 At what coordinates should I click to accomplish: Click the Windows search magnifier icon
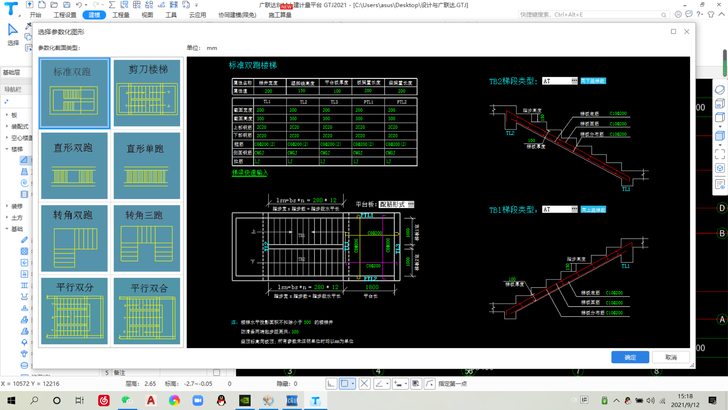pyautogui.click(x=34, y=401)
